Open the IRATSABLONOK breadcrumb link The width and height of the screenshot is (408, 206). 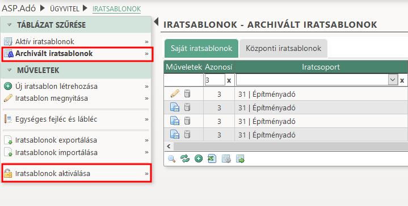(x=116, y=9)
